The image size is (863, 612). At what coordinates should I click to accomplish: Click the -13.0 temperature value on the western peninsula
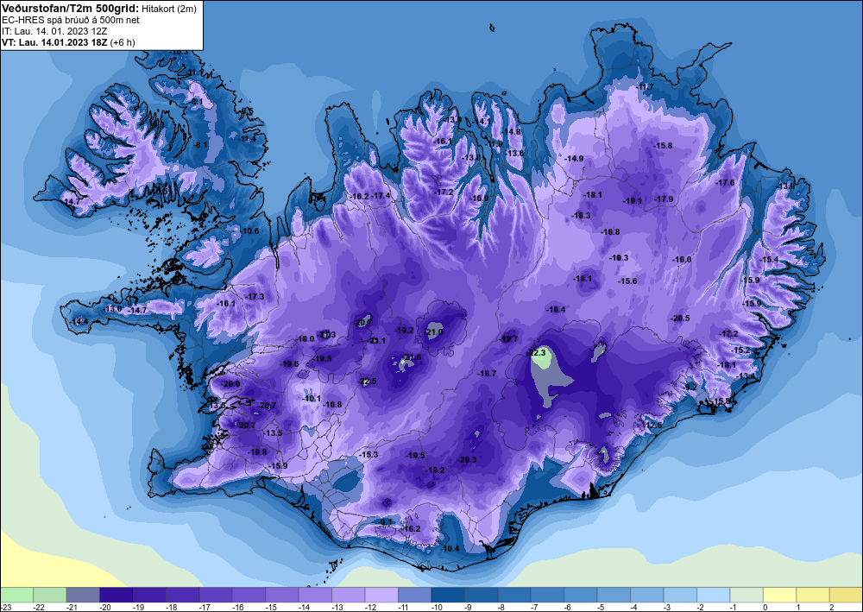pyautogui.click(x=113, y=309)
